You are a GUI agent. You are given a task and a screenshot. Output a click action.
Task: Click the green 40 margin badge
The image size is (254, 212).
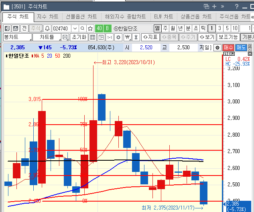(x=99, y=28)
